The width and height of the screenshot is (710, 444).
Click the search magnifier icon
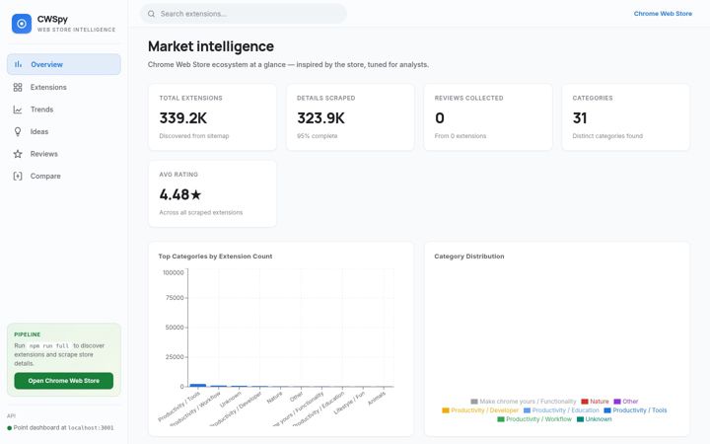[x=151, y=14]
